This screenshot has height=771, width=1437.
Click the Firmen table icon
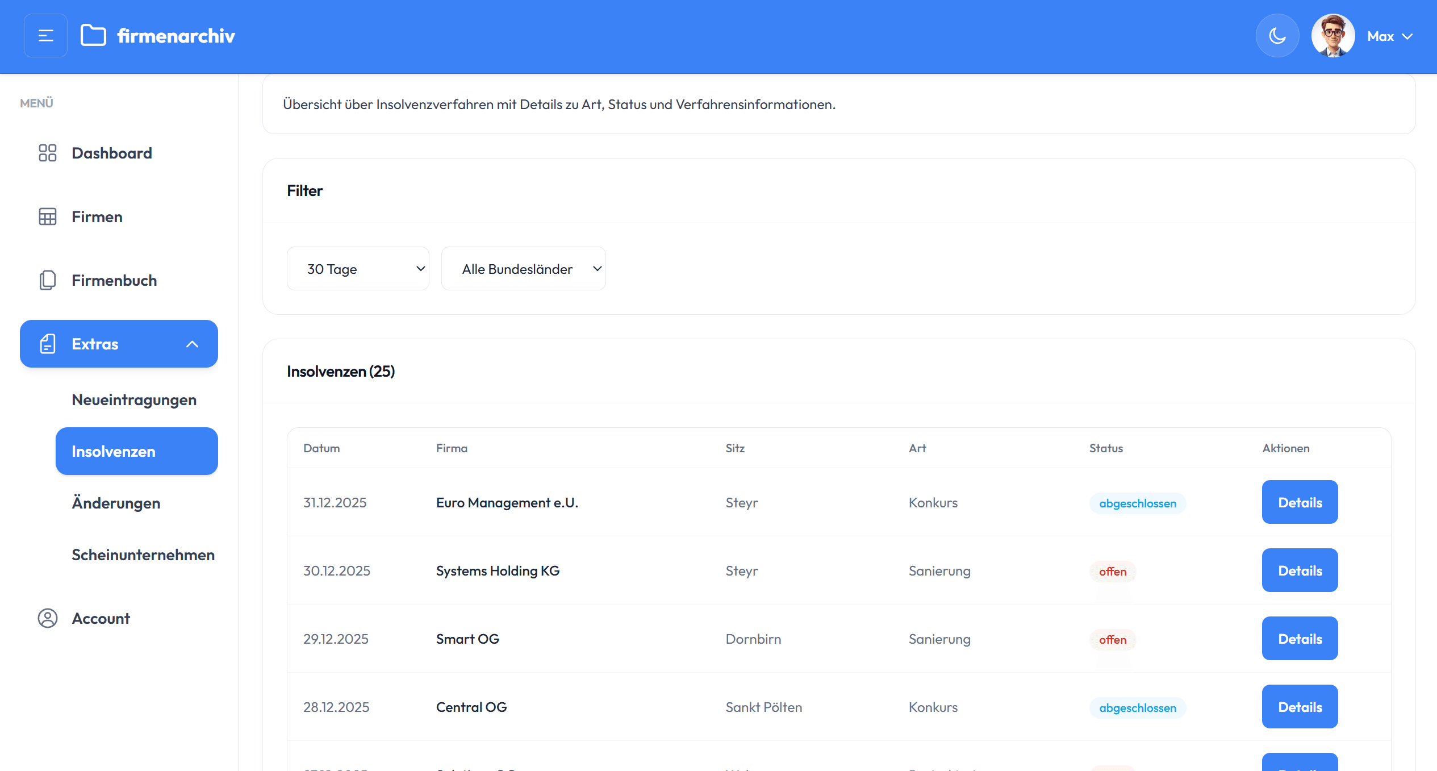point(48,216)
